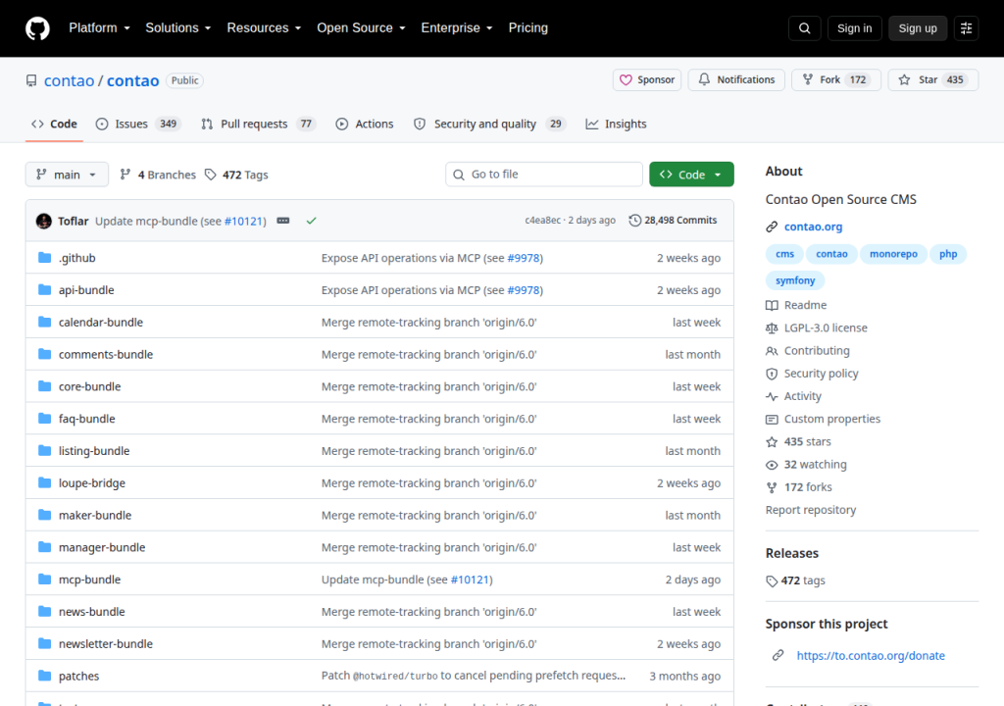Expand commit message ellipsis button
The image size is (1004, 706).
coord(283,221)
